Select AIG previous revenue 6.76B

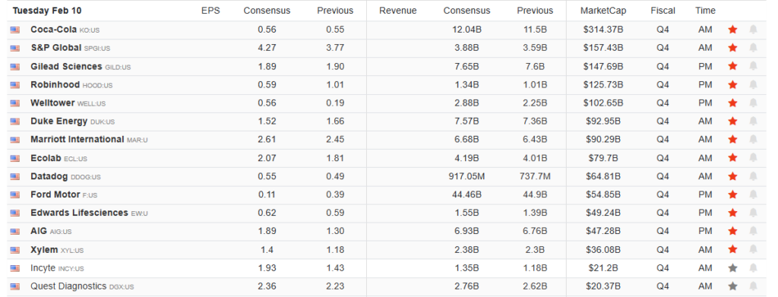coord(535,232)
